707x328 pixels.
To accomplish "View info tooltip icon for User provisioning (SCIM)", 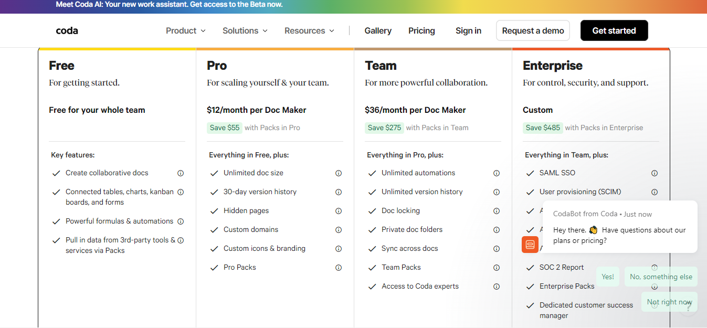I will coord(655,192).
